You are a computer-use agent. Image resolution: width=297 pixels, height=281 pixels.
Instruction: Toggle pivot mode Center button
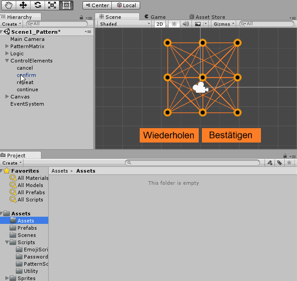point(97,5)
